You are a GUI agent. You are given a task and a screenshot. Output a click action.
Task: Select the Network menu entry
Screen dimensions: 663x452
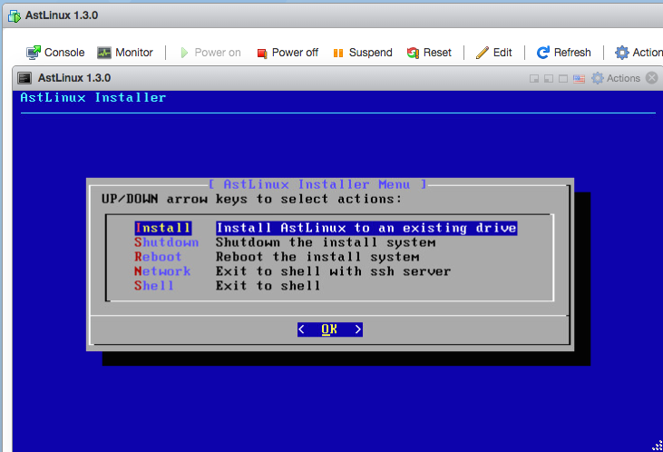coord(293,271)
